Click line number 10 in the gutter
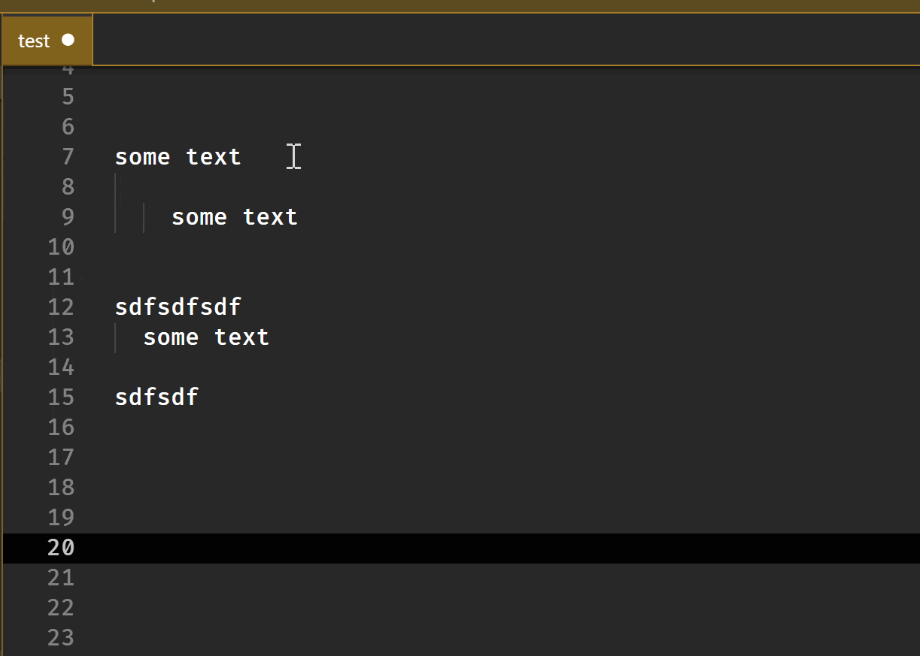This screenshot has width=920, height=656. click(61, 247)
